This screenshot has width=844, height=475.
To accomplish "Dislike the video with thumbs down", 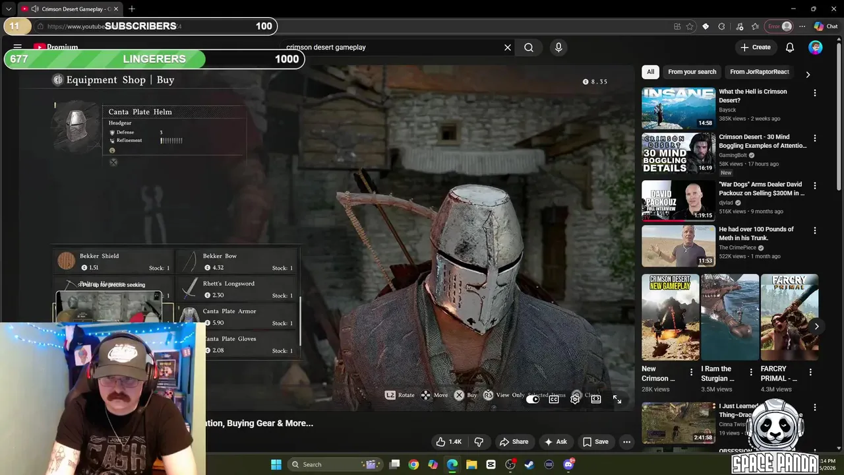I will pos(479,442).
